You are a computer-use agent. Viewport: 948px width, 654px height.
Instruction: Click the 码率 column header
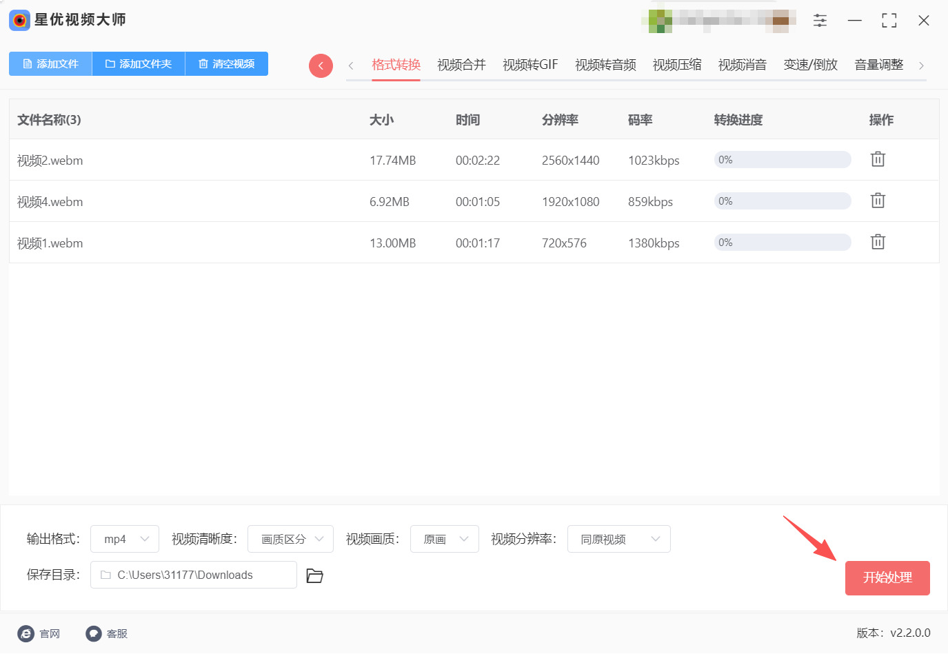(640, 120)
